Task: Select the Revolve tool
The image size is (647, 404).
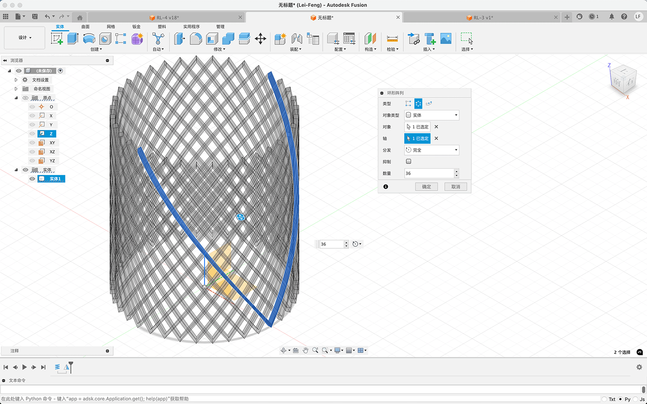Action: pyautogui.click(x=89, y=39)
